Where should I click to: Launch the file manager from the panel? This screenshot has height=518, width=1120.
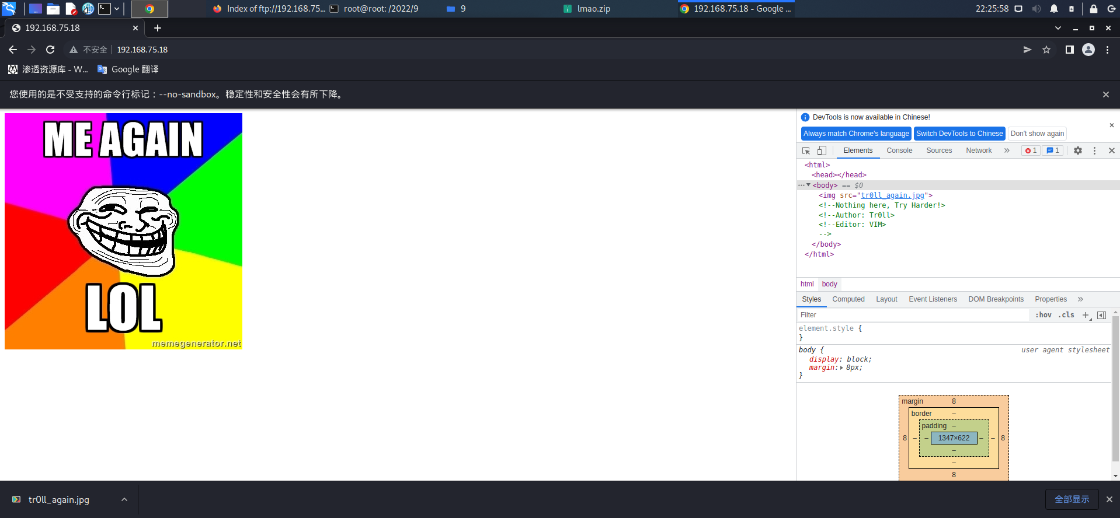click(x=53, y=9)
